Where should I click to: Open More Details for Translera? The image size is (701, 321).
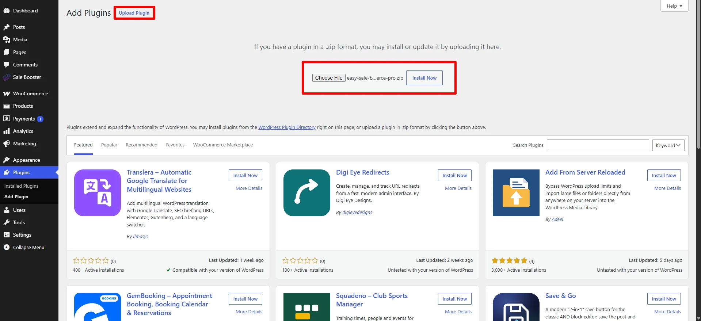[249, 188]
